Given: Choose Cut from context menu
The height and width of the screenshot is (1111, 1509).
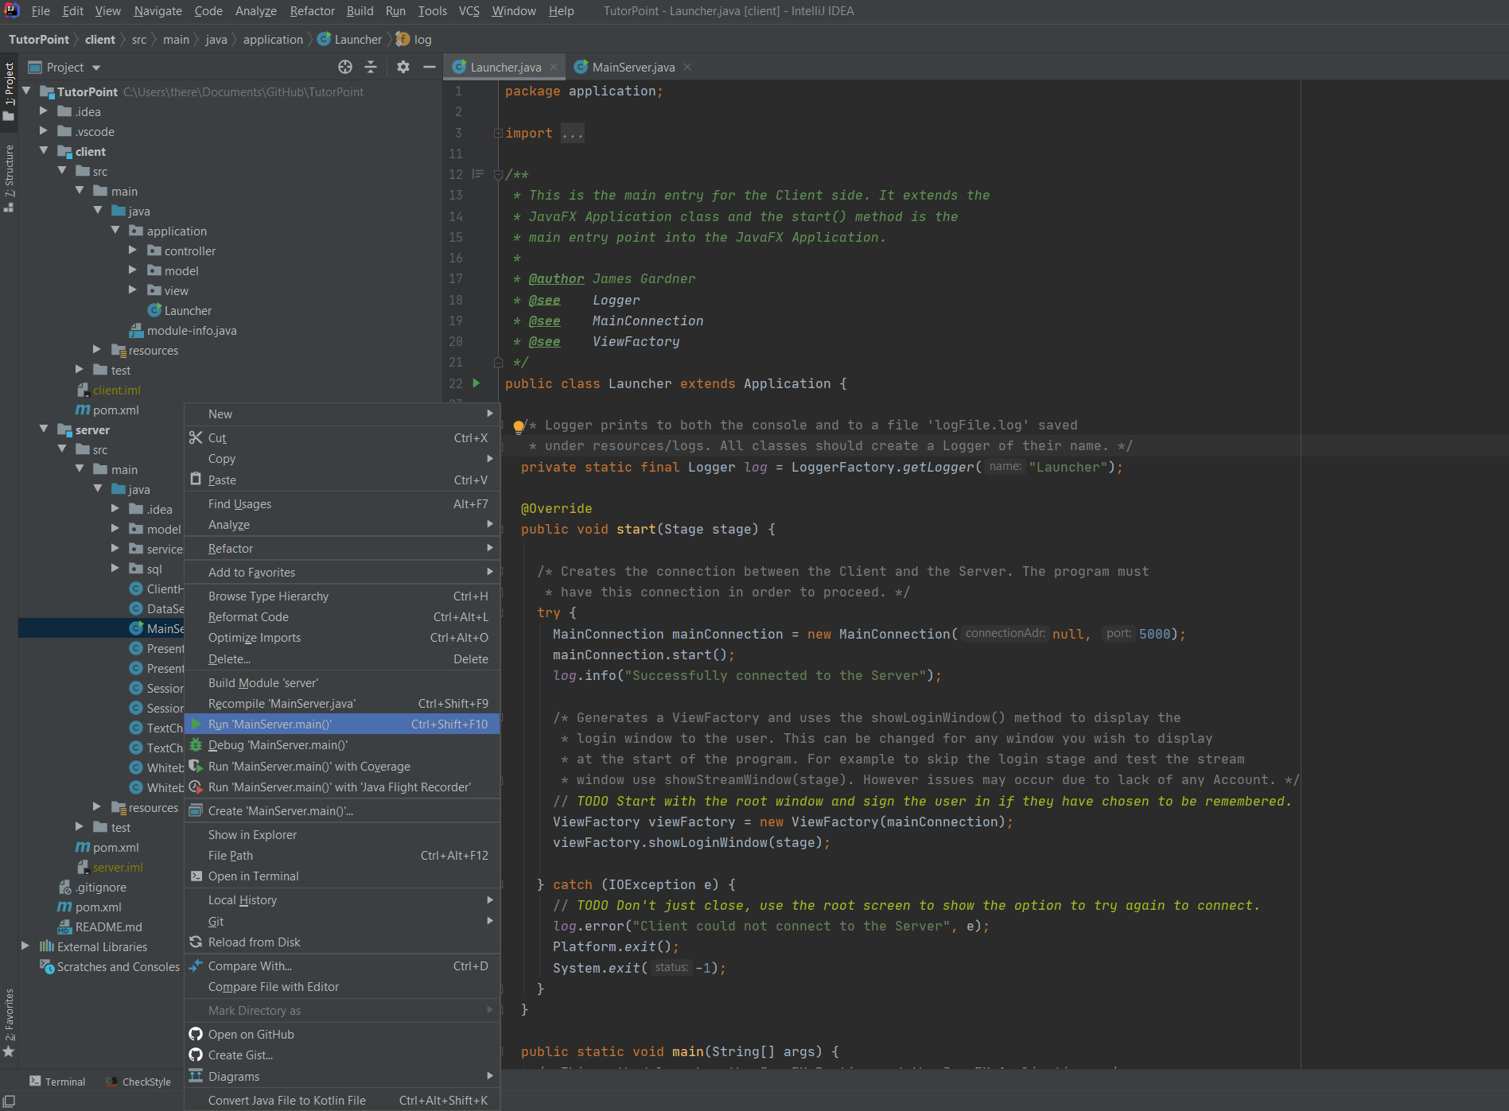Looking at the screenshot, I should coord(342,437).
